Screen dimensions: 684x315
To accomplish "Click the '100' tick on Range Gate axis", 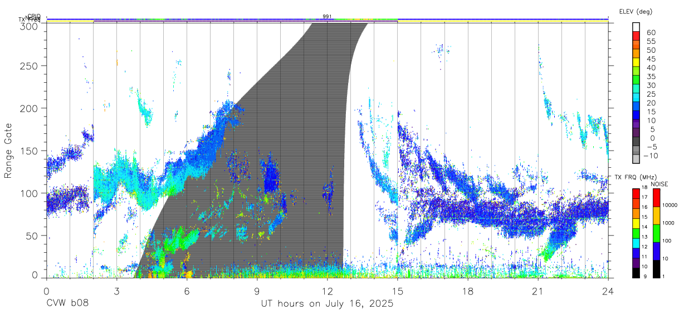I will point(30,193).
